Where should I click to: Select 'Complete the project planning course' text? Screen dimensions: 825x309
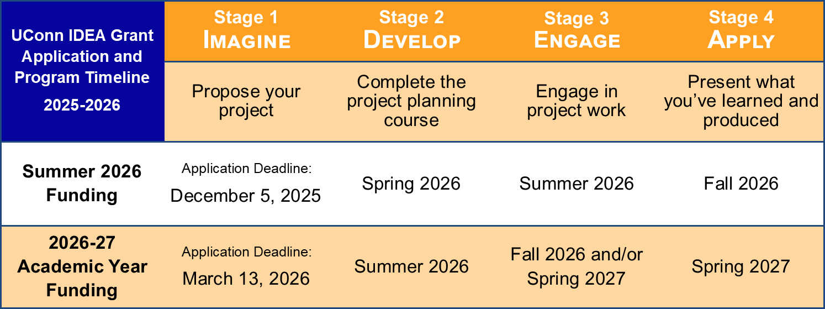pyautogui.click(x=411, y=101)
